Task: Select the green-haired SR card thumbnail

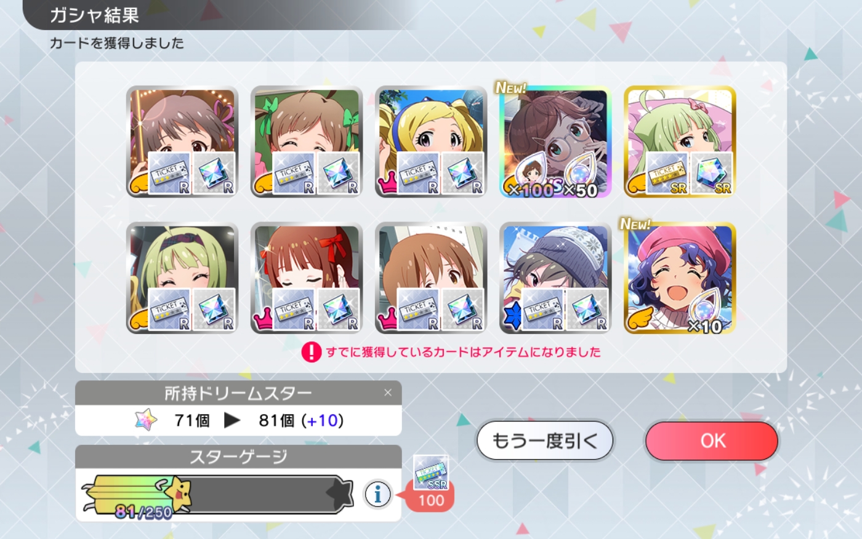Action: [x=680, y=142]
